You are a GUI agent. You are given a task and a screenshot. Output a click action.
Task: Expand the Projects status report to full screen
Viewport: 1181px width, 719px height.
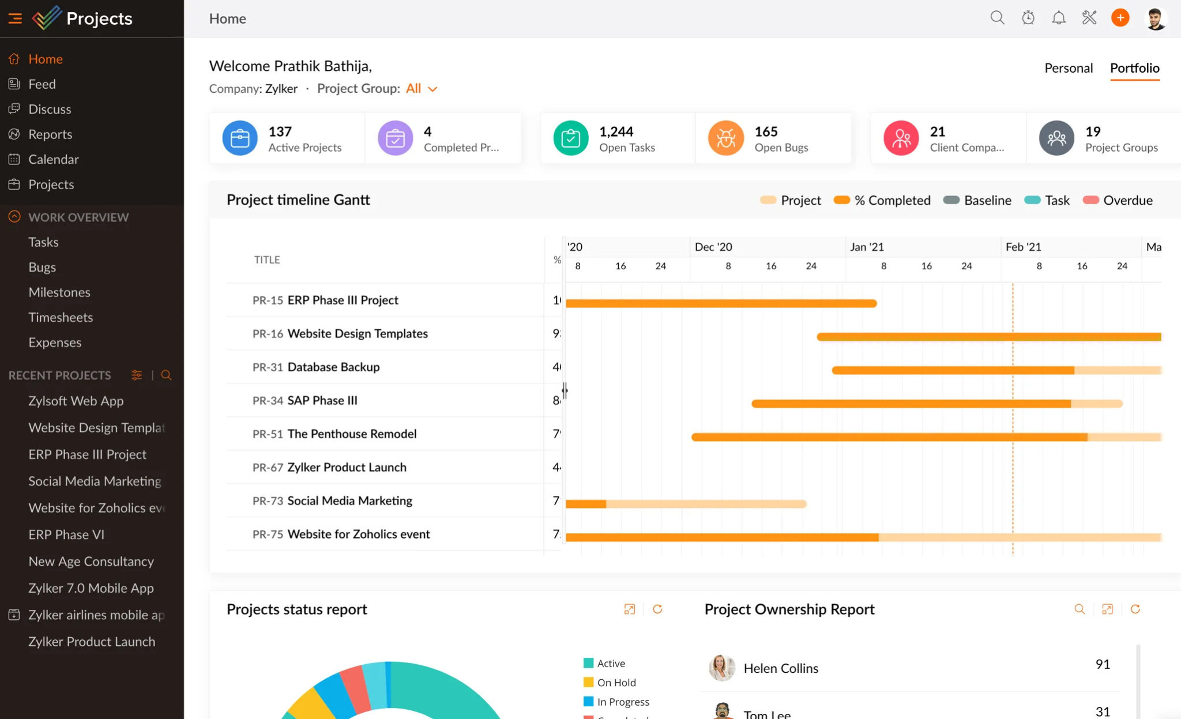coord(629,609)
